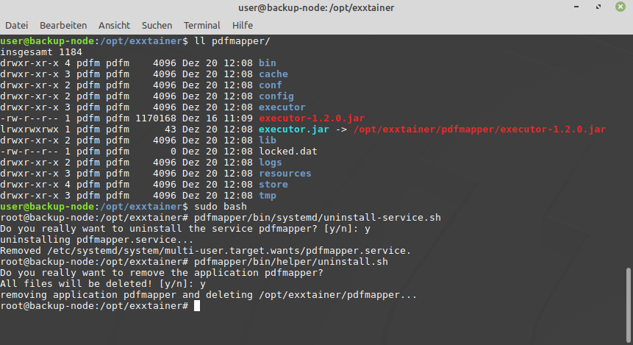Click the red executor-1.2.0.jar filename
The image size is (633, 345).
click(x=311, y=118)
